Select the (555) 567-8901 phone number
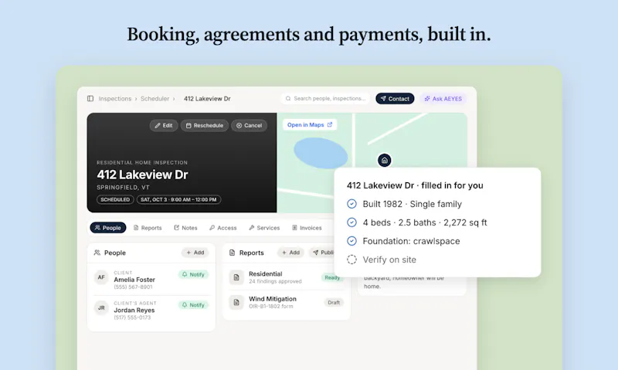618x370 pixels. 133,287
